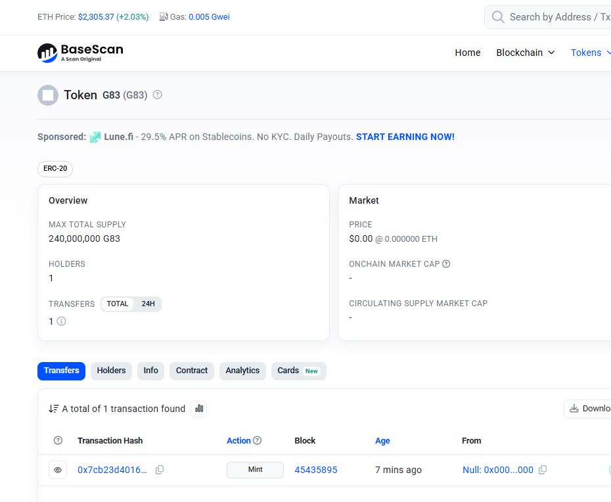Image resolution: width=611 pixels, height=502 pixels.
Task: Open the Cards New tab
Action: coord(298,371)
